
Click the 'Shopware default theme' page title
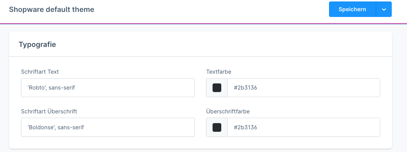[x=52, y=10]
